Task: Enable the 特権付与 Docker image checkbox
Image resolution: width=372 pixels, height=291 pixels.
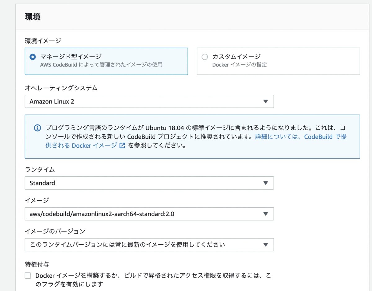Action: [x=28, y=276]
